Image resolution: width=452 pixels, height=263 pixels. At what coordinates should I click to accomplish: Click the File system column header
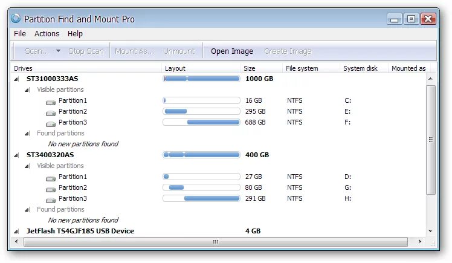(x=311, y=68)
